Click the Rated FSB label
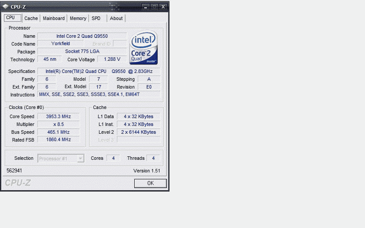The image size is (365, 228). 23,140
